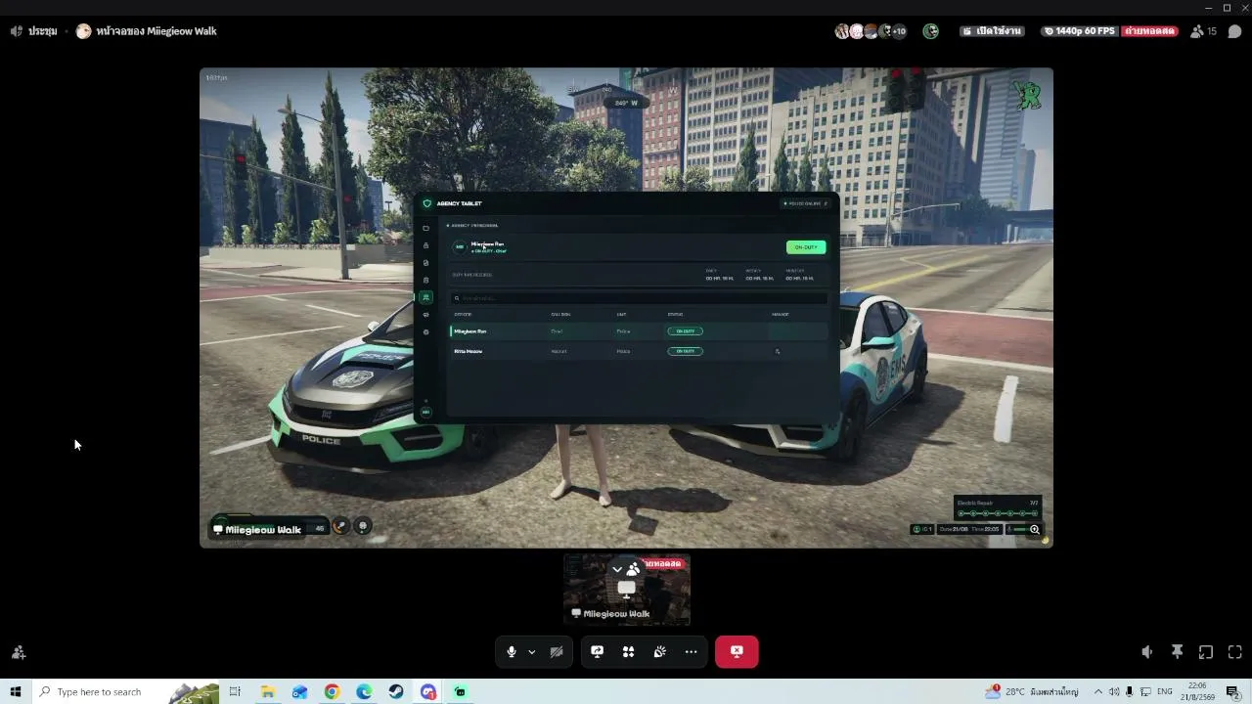This screenshot has height=704, width=1252.
Task: Expand the microphone options chevron
Action: tap(531, 652)
